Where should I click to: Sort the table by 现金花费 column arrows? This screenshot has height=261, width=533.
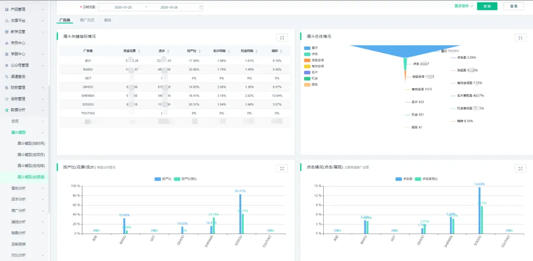click(x=139, y=51)
